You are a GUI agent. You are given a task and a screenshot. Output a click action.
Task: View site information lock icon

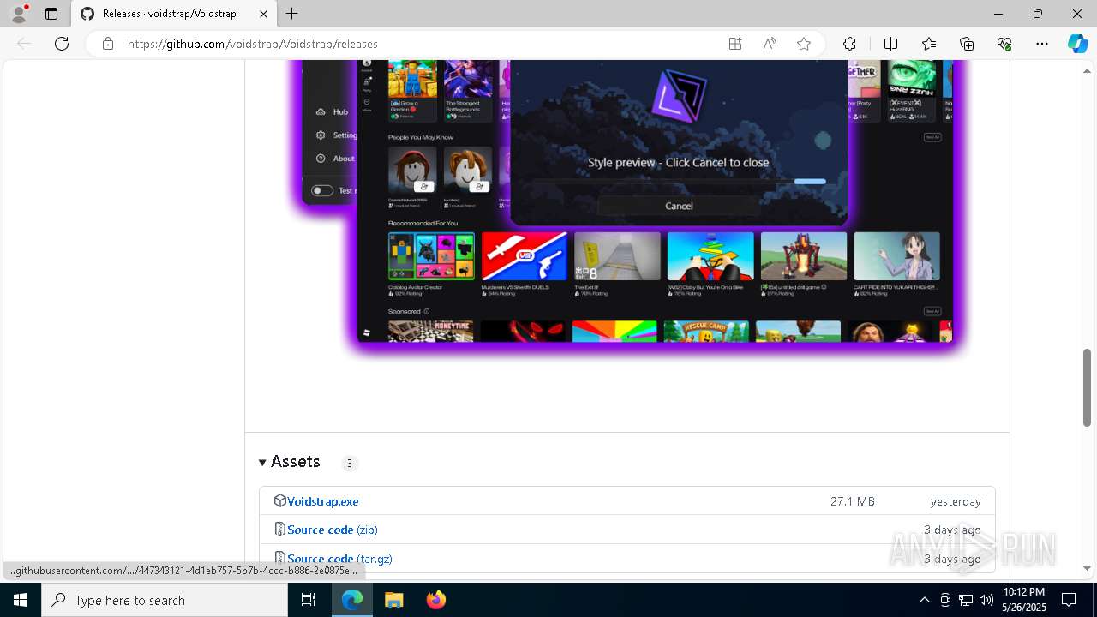[x=107, y=44]
